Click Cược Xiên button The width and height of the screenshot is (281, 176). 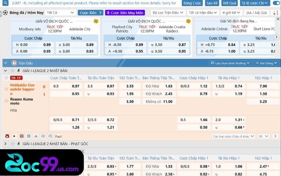(91, 13)
